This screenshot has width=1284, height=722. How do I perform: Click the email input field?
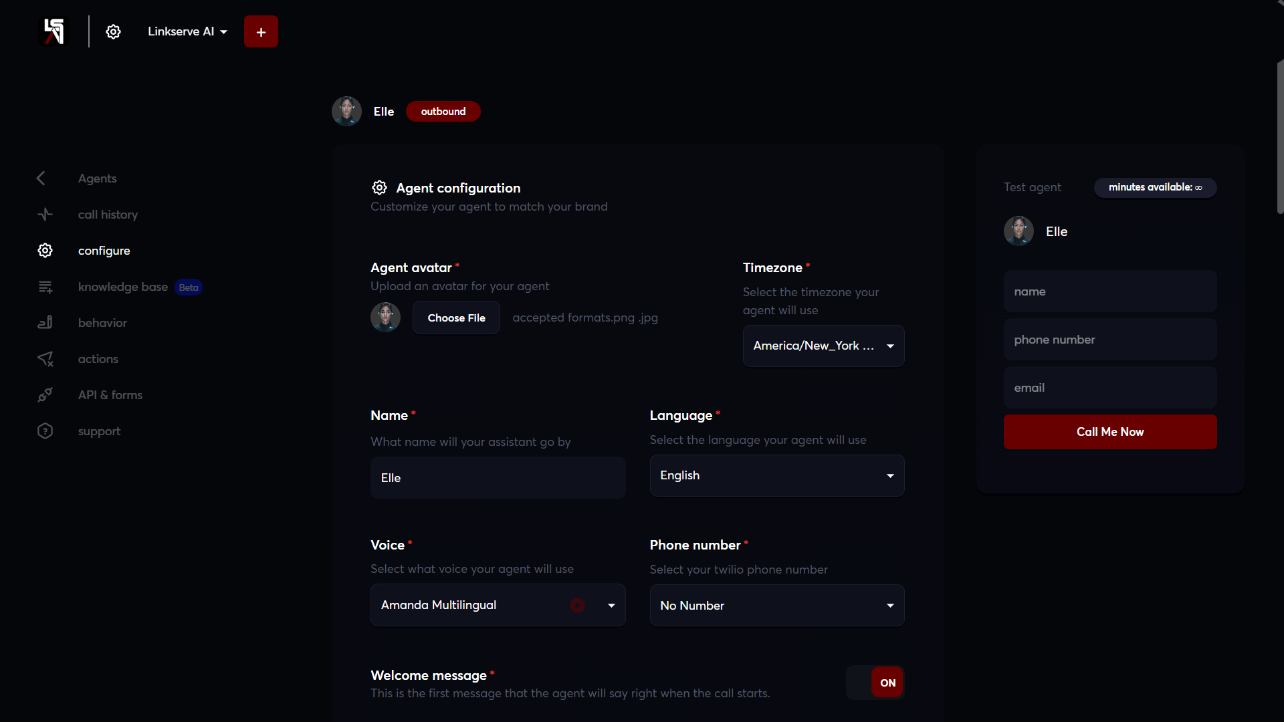[1109, 388]
